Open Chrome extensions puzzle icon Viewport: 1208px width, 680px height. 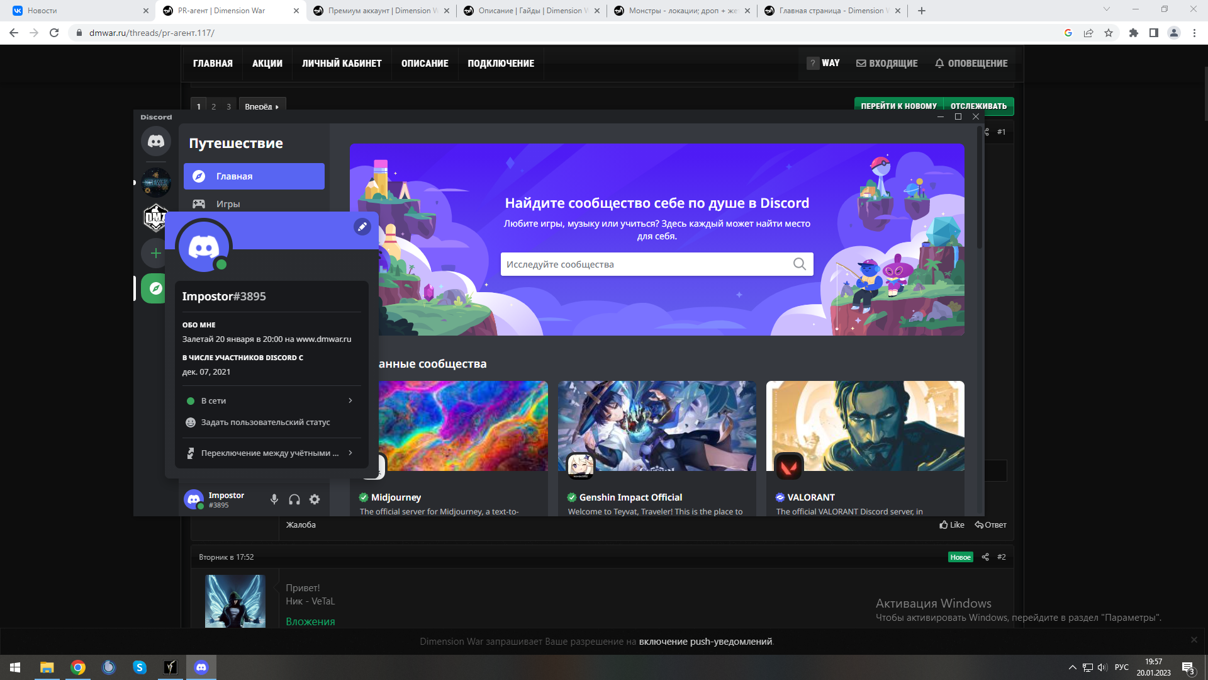coord(1134,33)
